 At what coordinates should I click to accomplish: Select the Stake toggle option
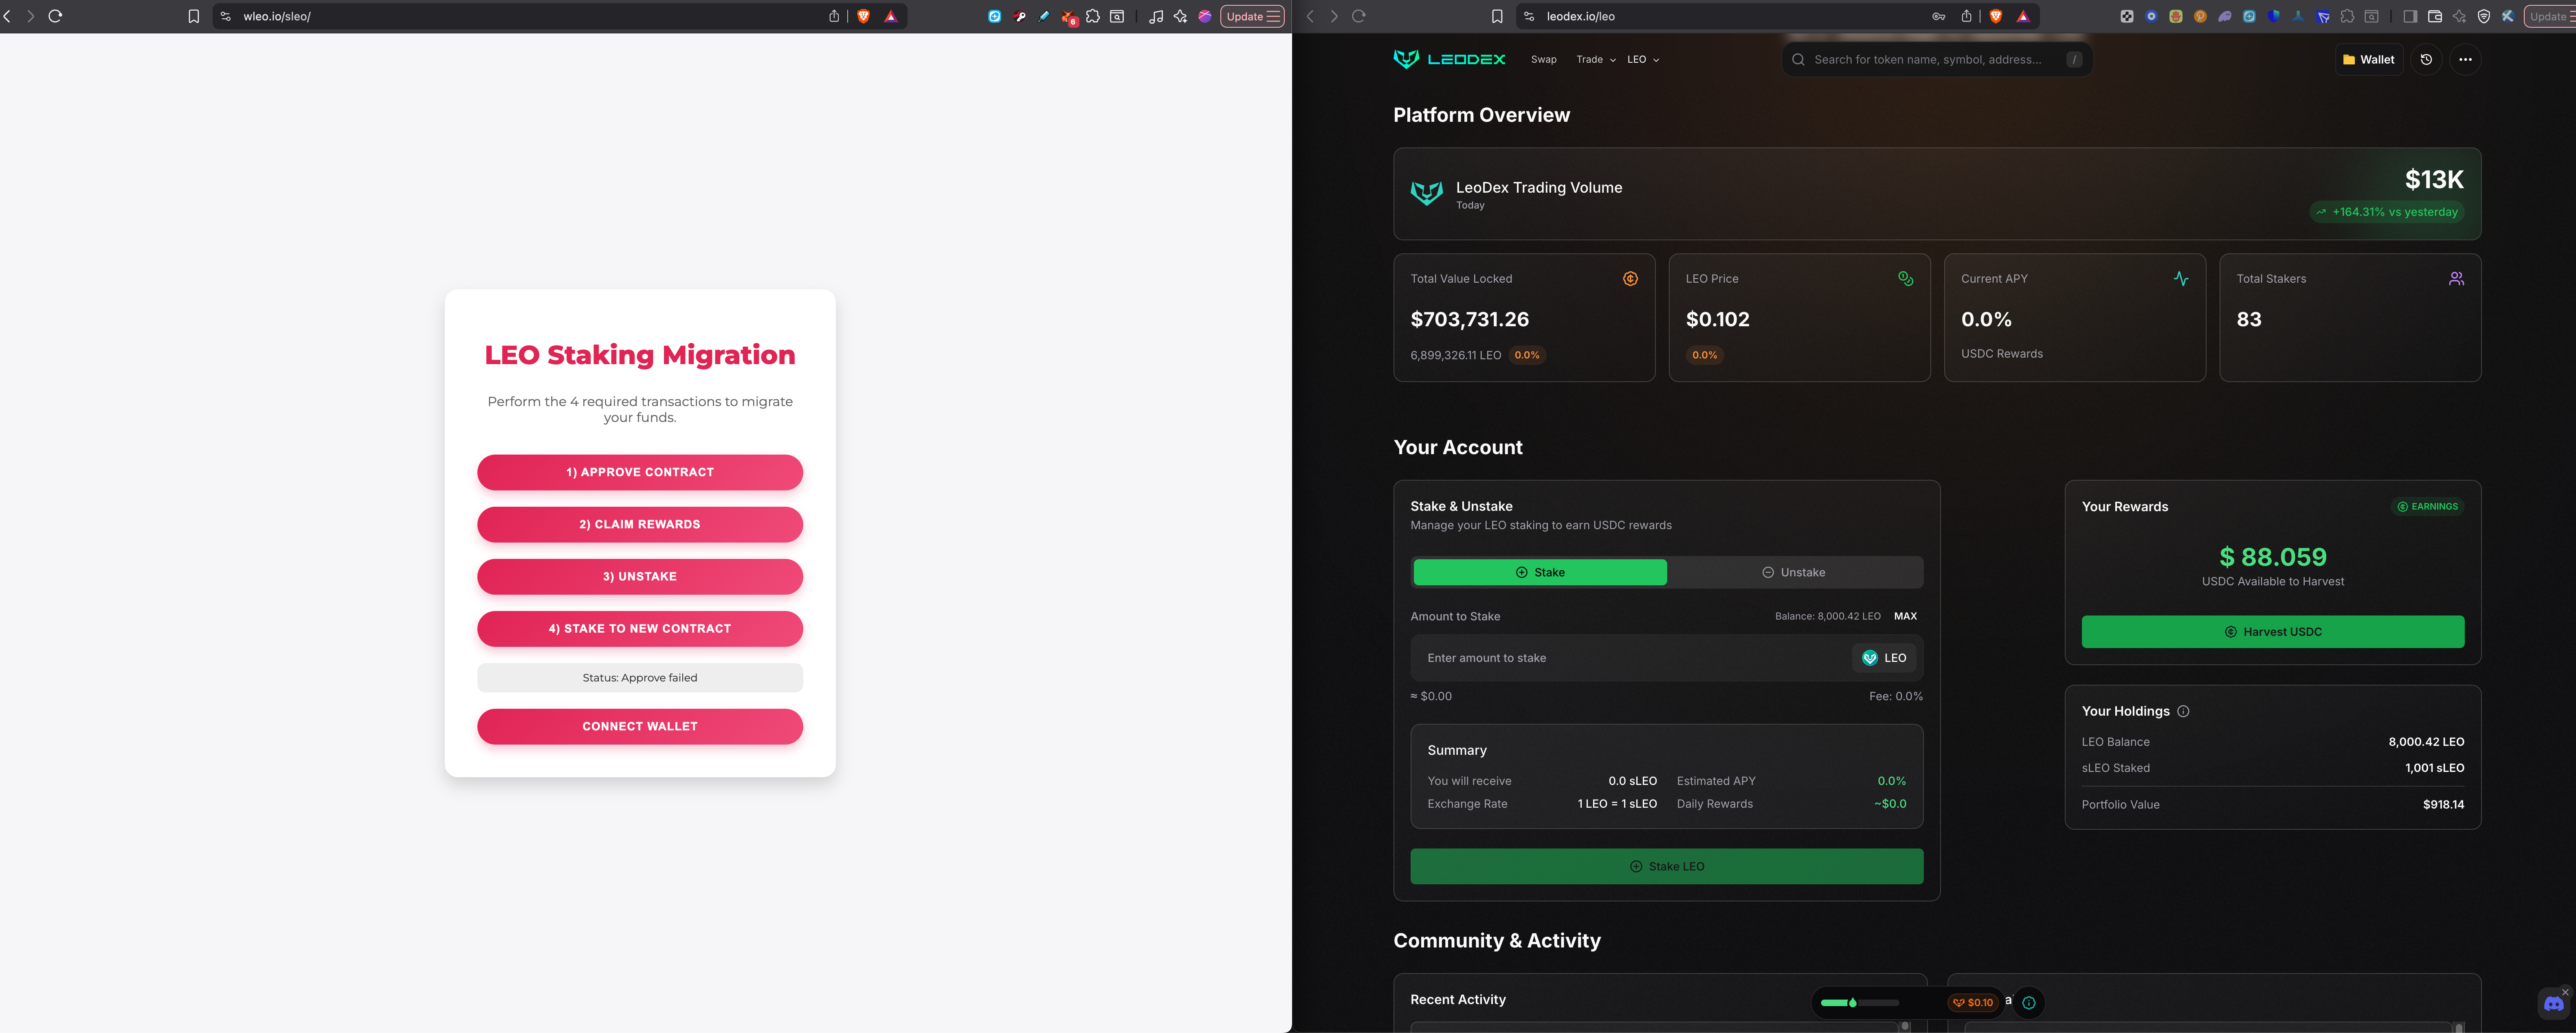click(x=1540, y=572)
